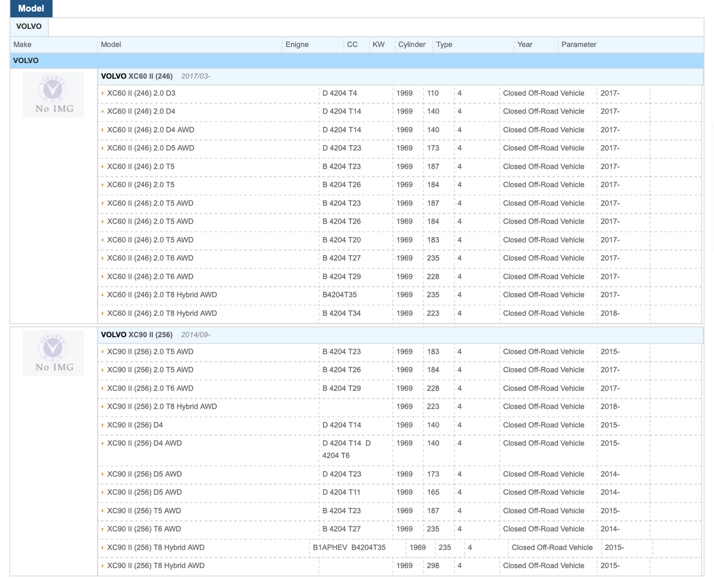Open XC60 II 2.0 T8 Hybrid AWD 2018- row
Screen dimensions: 714x578
(x=400, y=313)
